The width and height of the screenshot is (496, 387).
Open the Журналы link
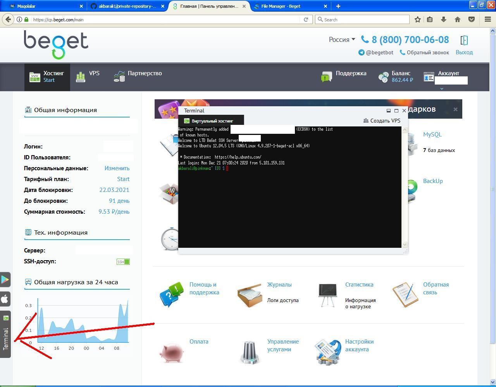(279, 285)
